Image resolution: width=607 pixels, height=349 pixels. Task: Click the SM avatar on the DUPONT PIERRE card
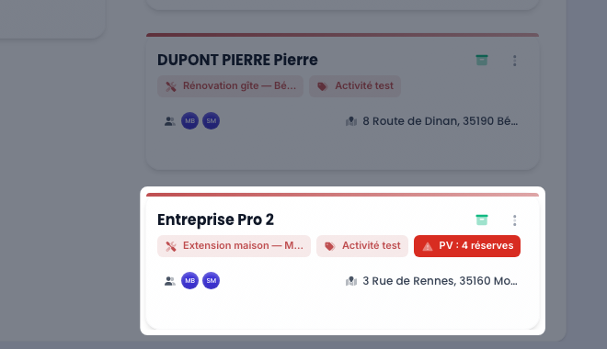211,121
